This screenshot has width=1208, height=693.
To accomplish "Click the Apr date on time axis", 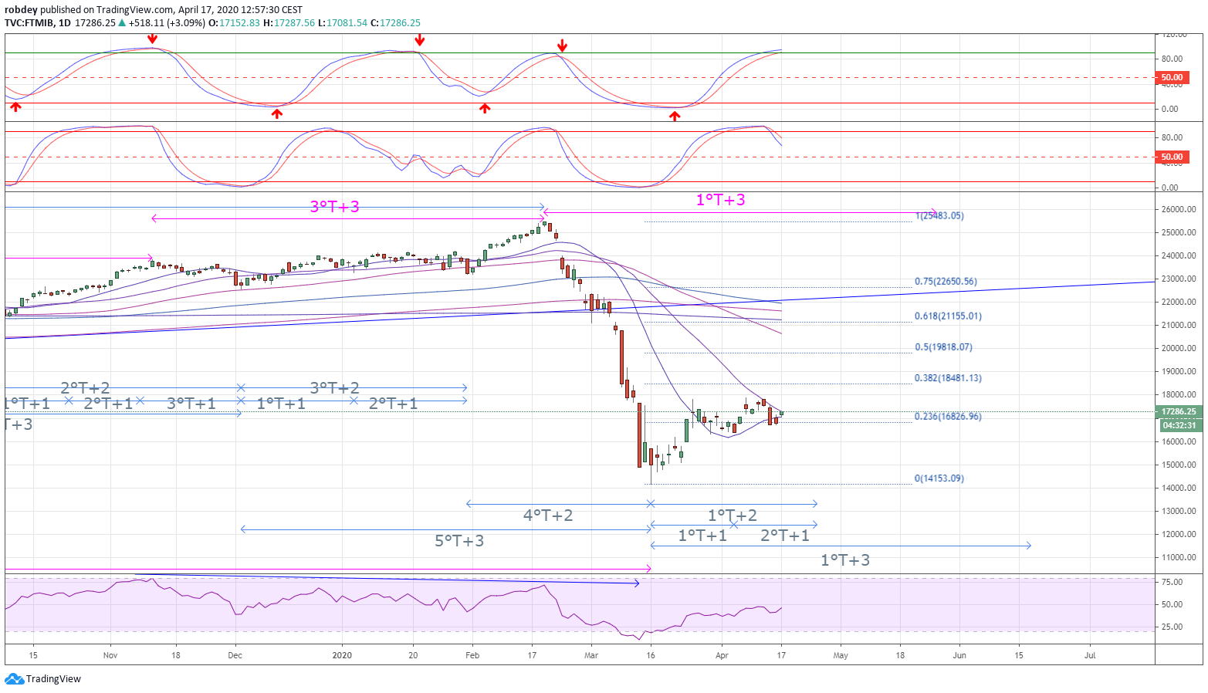I will (722, 655).
